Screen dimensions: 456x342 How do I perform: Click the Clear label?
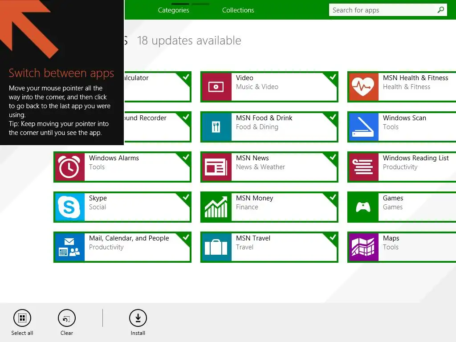[x=67, y=333]
